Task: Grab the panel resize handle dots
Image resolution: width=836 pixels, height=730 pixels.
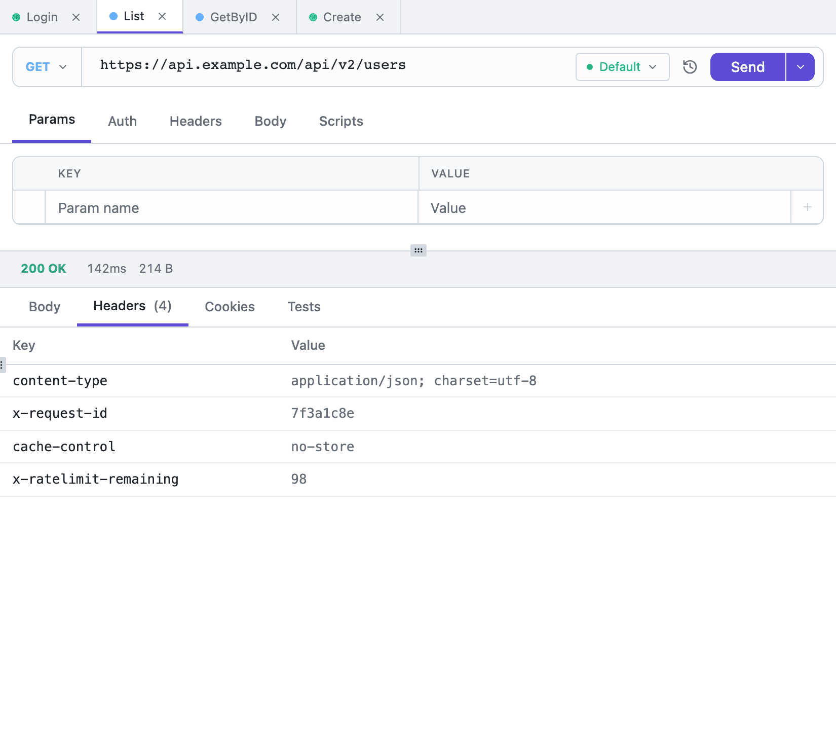Action: [419, 250]
